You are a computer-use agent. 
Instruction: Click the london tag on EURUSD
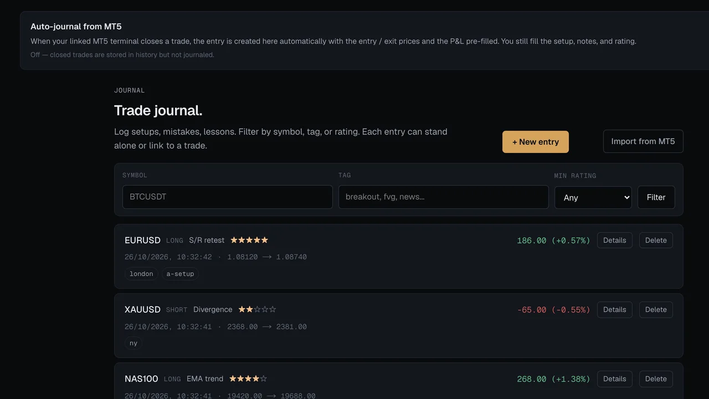141,274
